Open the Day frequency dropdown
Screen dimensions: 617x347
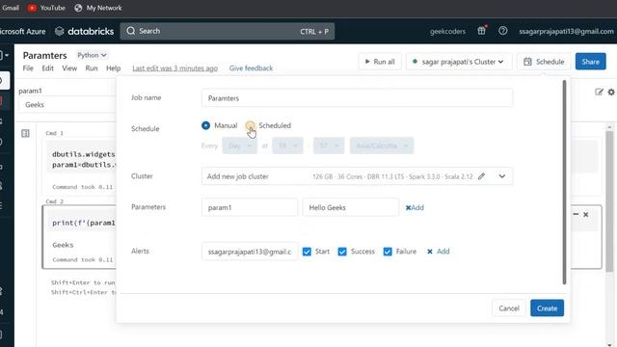(240, 146)
